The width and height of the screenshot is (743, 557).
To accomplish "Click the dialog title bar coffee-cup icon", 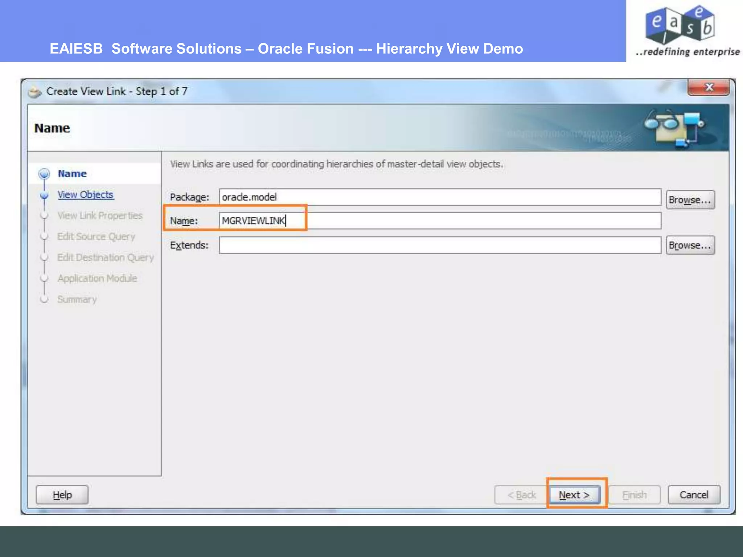I will 35,92.
